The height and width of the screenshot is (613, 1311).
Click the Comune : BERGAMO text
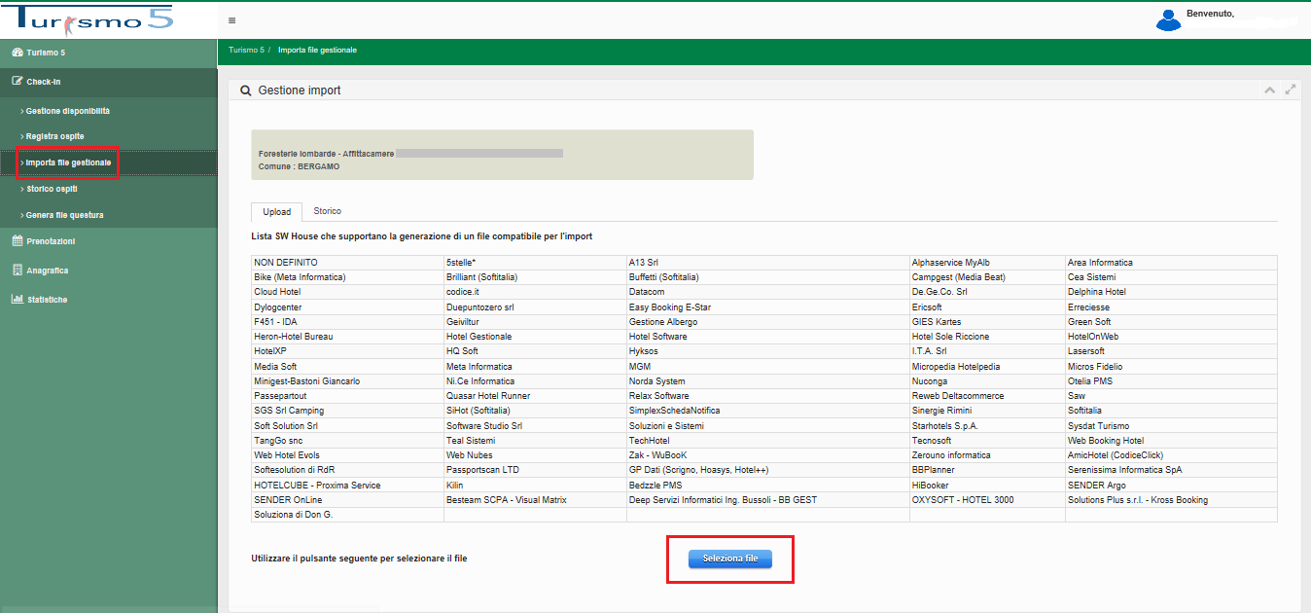pyautogui.click(x=300, y=166)
